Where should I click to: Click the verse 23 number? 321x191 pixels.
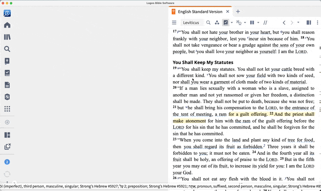(175, 139)
